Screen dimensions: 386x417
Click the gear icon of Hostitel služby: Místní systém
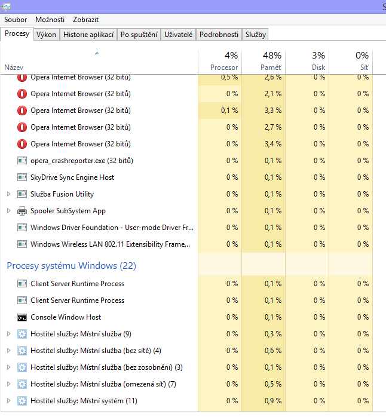pos(22,401)
